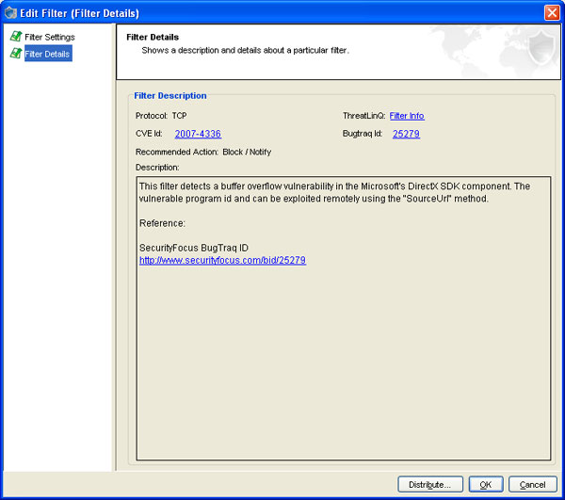This screenshot has width=565, height=500.
Task: Cancel the Edit Filter dialog
Action: tap(533, 484)
